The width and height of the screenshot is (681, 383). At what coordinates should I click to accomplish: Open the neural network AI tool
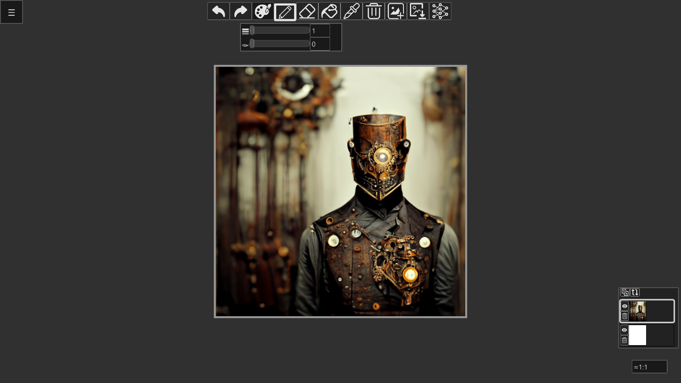[440, 11]
